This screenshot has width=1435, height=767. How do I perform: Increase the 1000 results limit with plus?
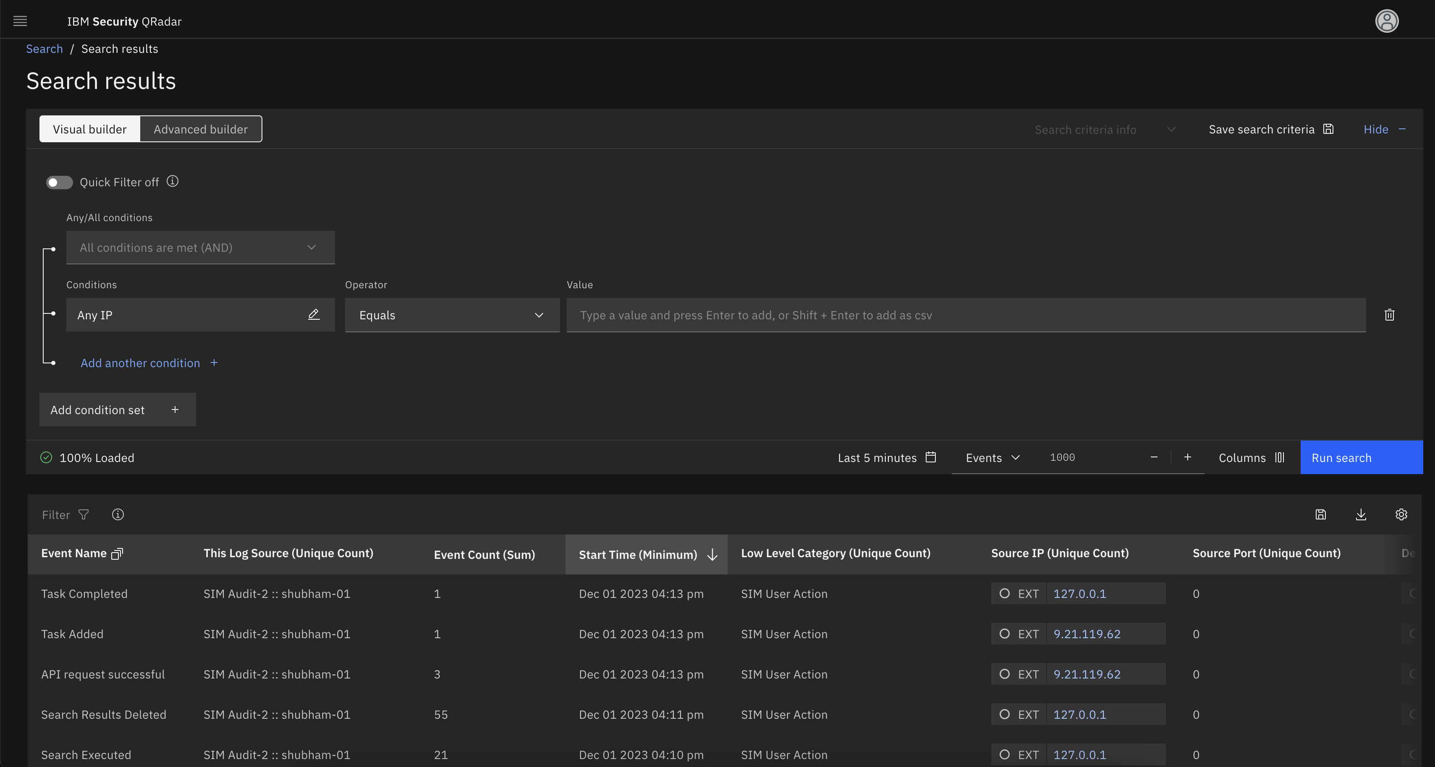pyautogui.click(x=1187, y=457)
